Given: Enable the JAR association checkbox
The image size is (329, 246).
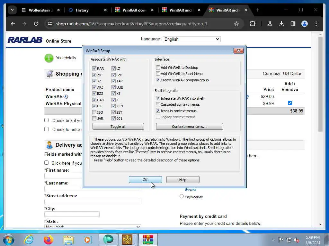Looking at the screenshot, I should point(94,119).
